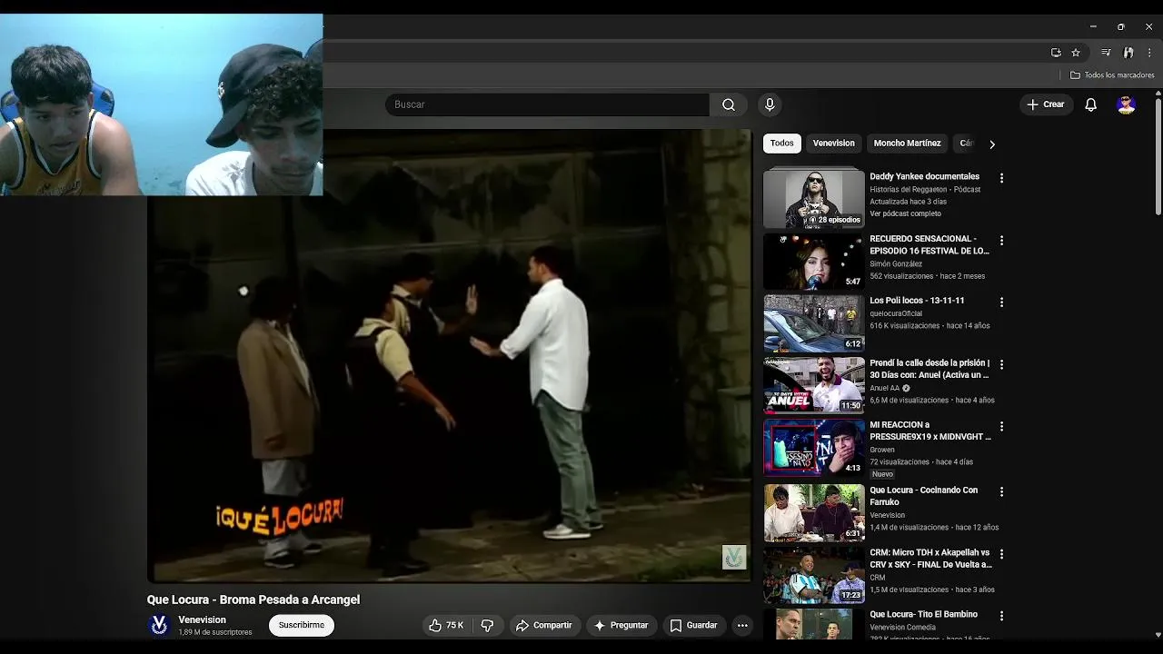Open the YouTube account avatar menu
This screenshot has width=1163, height=654.
(1127, 104)
